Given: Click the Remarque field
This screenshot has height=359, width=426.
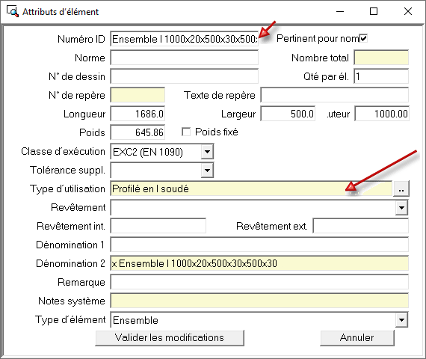Looking at the screenshot, I should pyautogui.click(x=259, y=282).
